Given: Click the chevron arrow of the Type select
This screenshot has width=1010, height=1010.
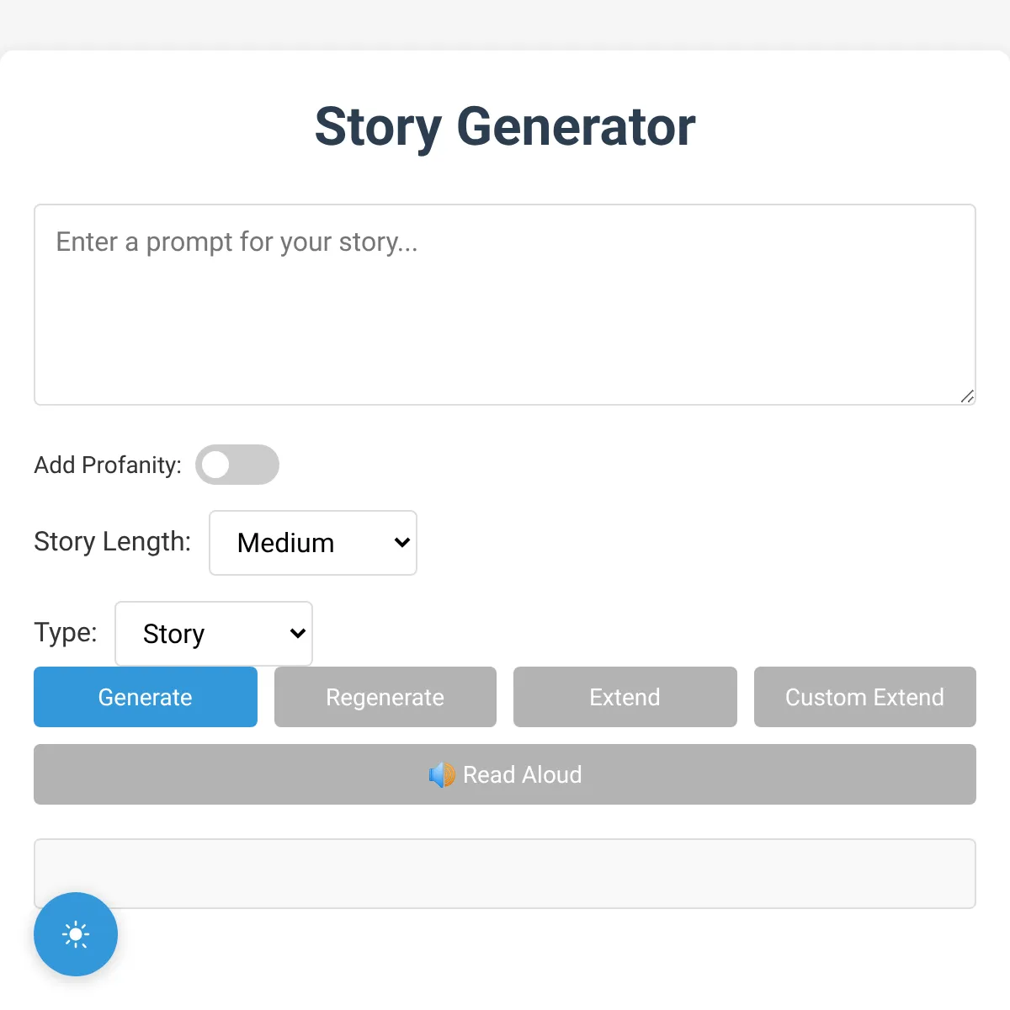Looking at the screenshot, I should pos(298,634).
